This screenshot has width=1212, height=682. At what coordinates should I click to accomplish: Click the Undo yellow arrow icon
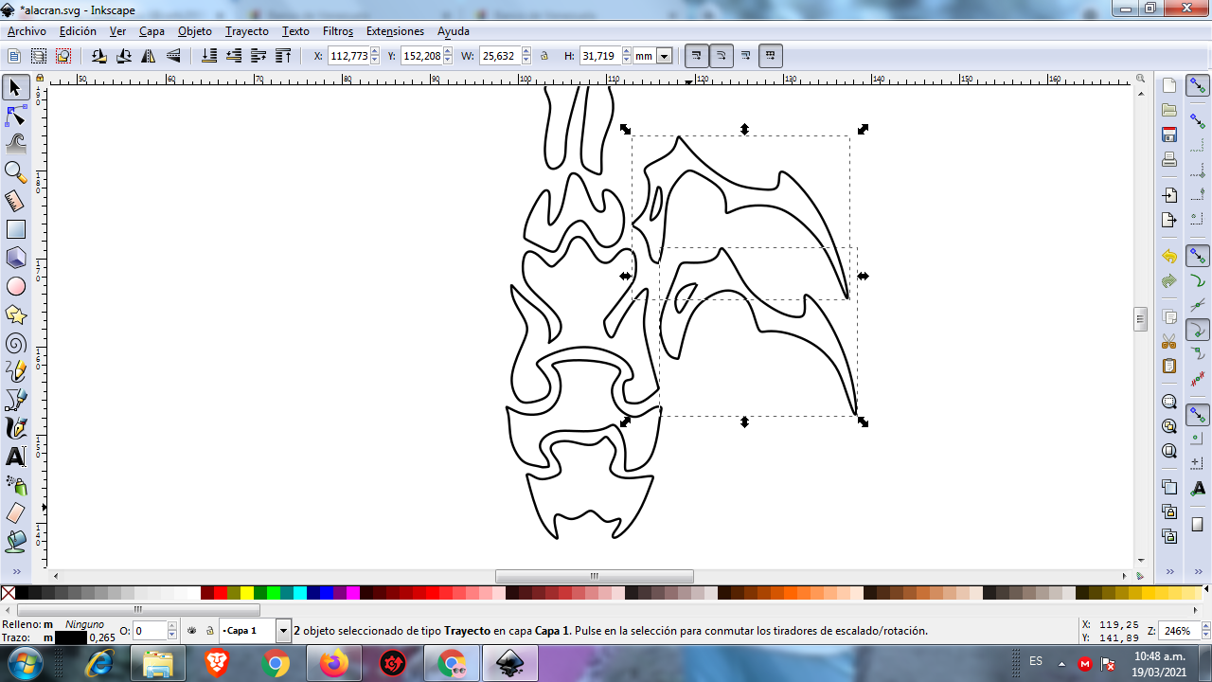pos(1169,257)
